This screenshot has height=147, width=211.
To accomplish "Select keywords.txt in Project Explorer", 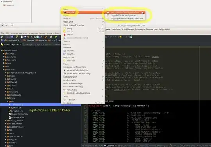I will coord(16,111).
